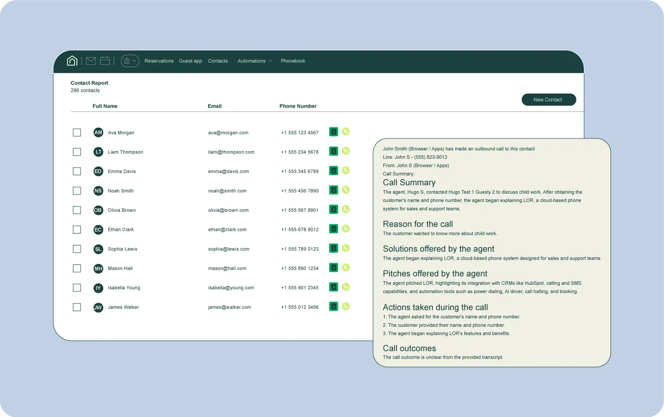The image size is (664, 417).
Task: Call Ethan Clark via phone icon
Action: pyautogui.click(x=346, y=229)
